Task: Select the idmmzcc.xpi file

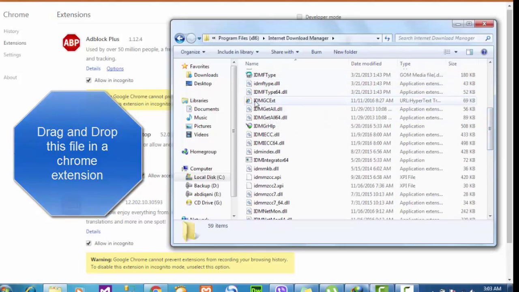Action: (x=267, y=177)
